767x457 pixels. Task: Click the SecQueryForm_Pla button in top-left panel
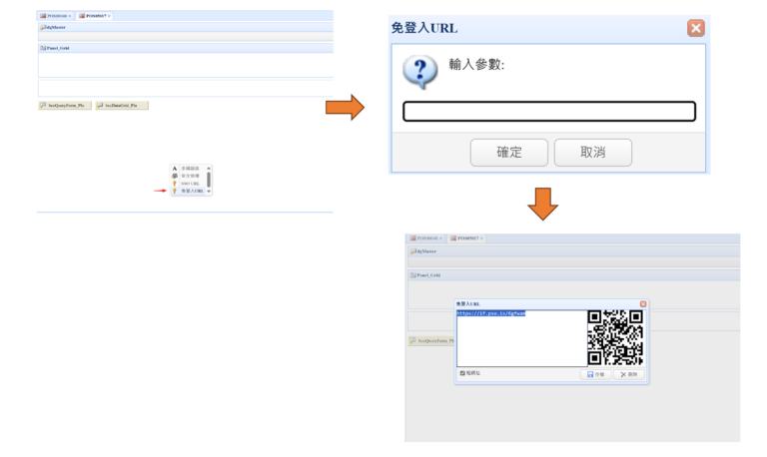[x=64, y=105]
